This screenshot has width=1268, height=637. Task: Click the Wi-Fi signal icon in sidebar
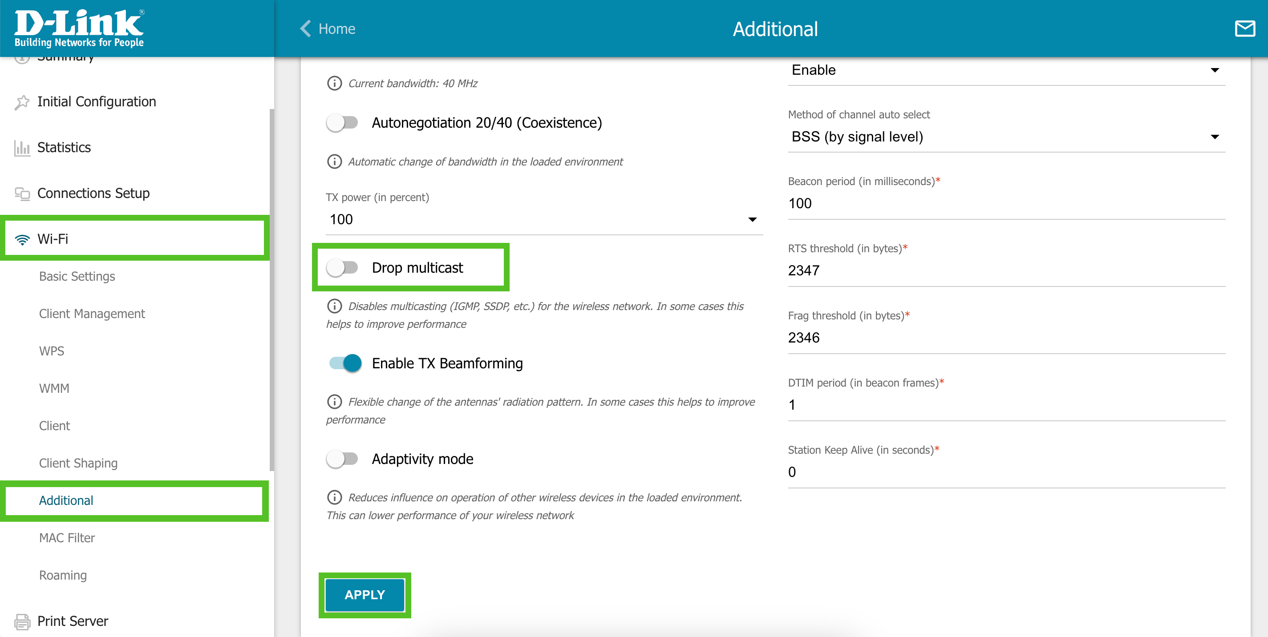coord(22,240)
